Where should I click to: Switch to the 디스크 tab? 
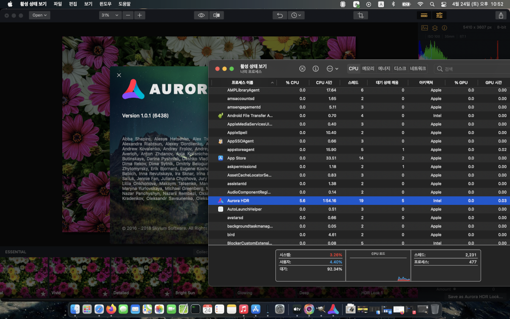tap(400, 69)
